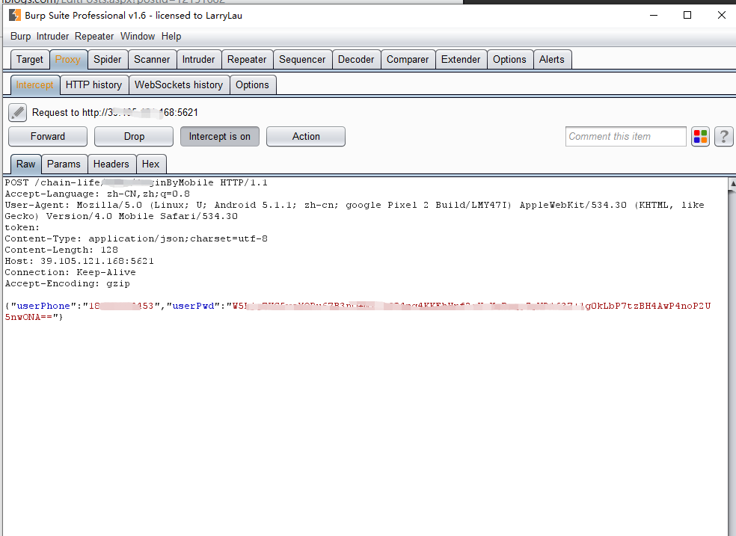
Task: Switch to the Intruder tool tab
Action: pyautogui.click(x=198, y=60)
